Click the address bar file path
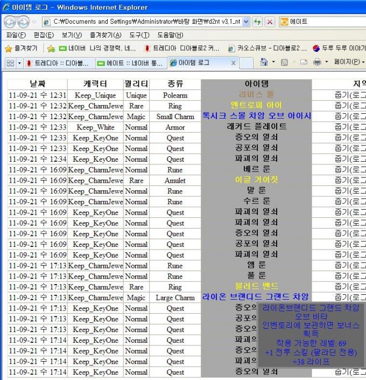This screenshot has height=380, width=366. (x=146, y=22)
